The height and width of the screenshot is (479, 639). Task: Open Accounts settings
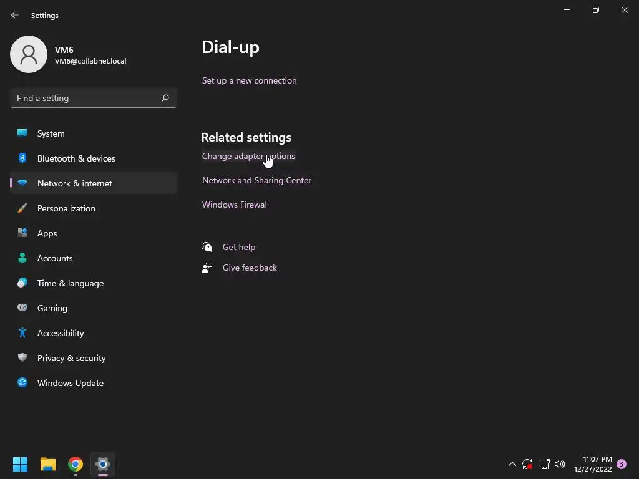click(x=94, y=258)
